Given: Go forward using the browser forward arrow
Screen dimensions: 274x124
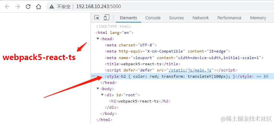Looking at the screenshot, I should (18, 7).
